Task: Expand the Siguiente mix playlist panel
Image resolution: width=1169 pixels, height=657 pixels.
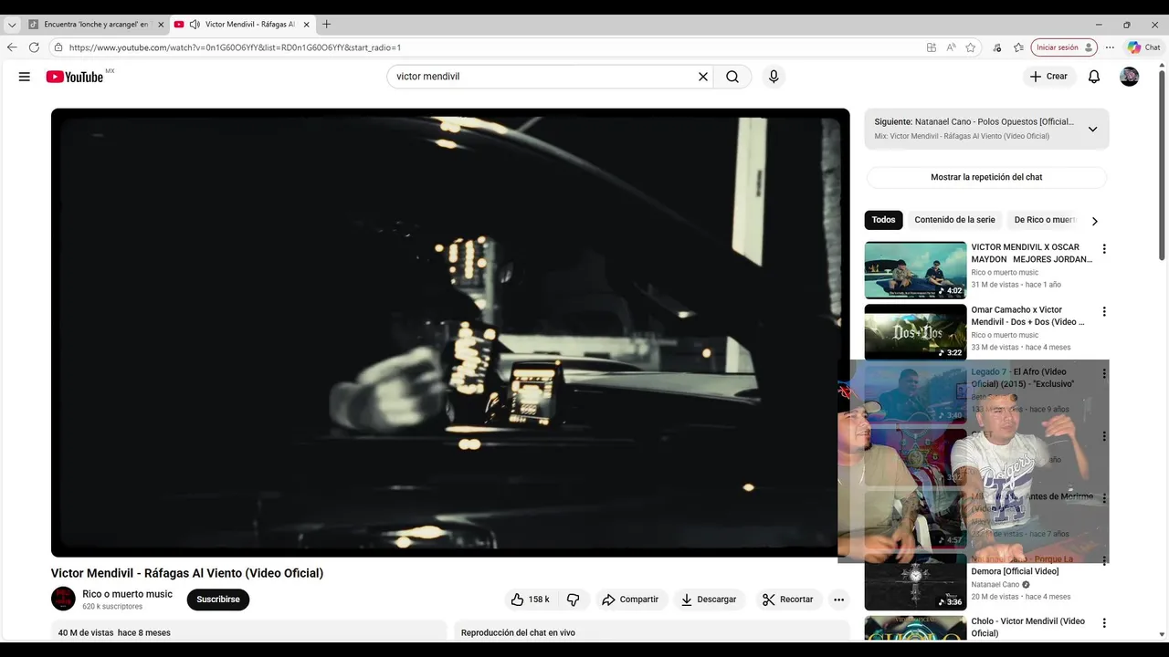Action: tap(1092, 129)
